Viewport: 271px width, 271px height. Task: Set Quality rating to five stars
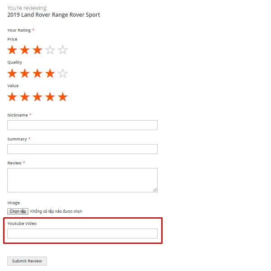(63, 73)
